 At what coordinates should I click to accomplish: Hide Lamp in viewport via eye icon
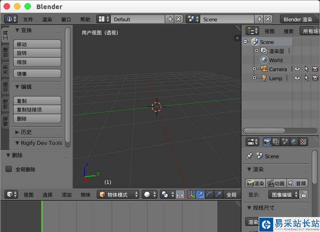(297, 78)
